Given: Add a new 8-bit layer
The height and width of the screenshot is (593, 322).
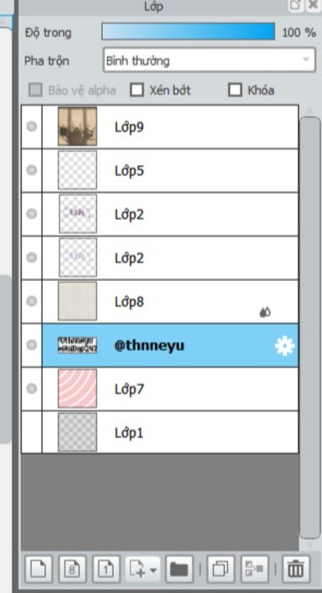Looking at the screenshot, I should click(72, 569).
